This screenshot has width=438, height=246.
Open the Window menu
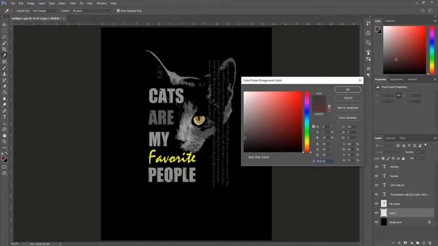tap(101, 3)
